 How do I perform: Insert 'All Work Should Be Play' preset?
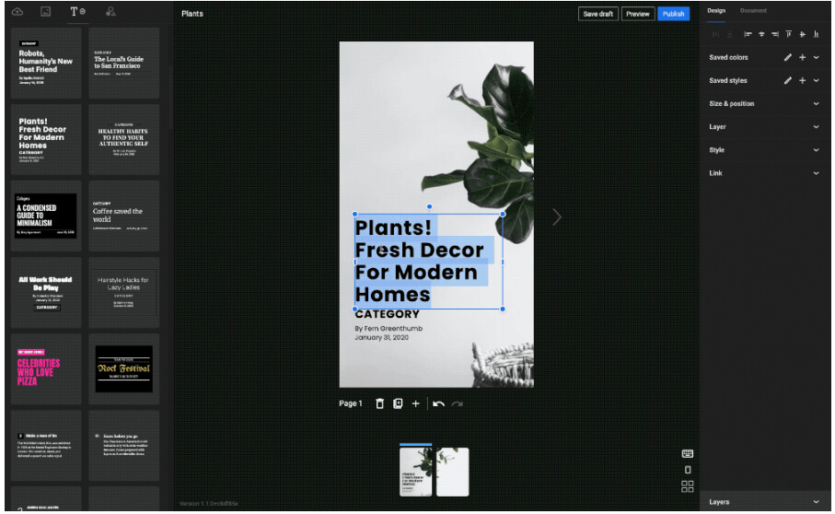tap(46, 292)
